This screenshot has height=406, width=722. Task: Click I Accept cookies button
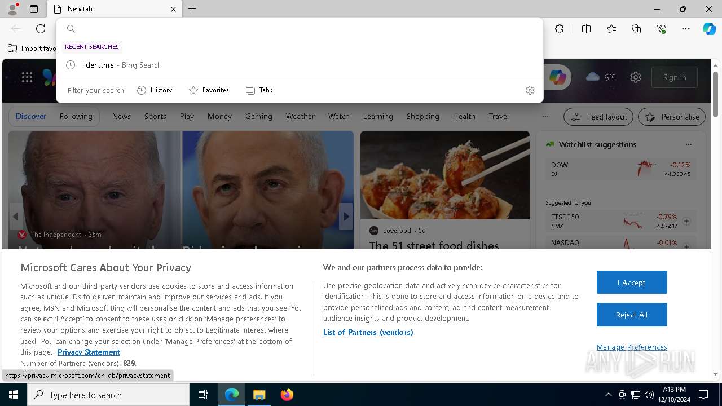click(632, 283)
